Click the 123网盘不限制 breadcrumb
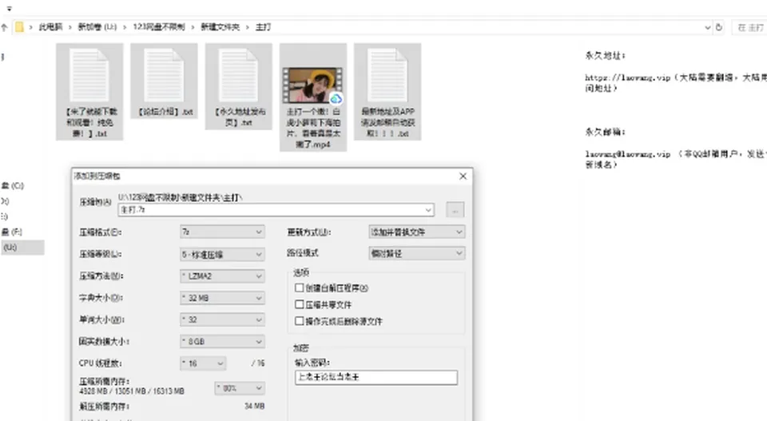Screen dimensions: 767x421 tap(159, 27)
